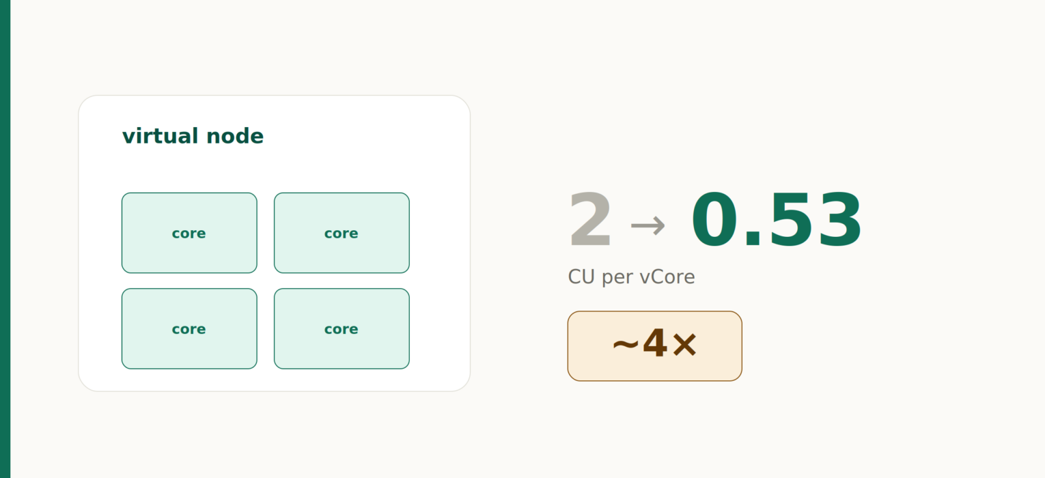Click the word "virtual" in the card title
This screenshot has height=478, width=1045.
[x=161, y=136]
